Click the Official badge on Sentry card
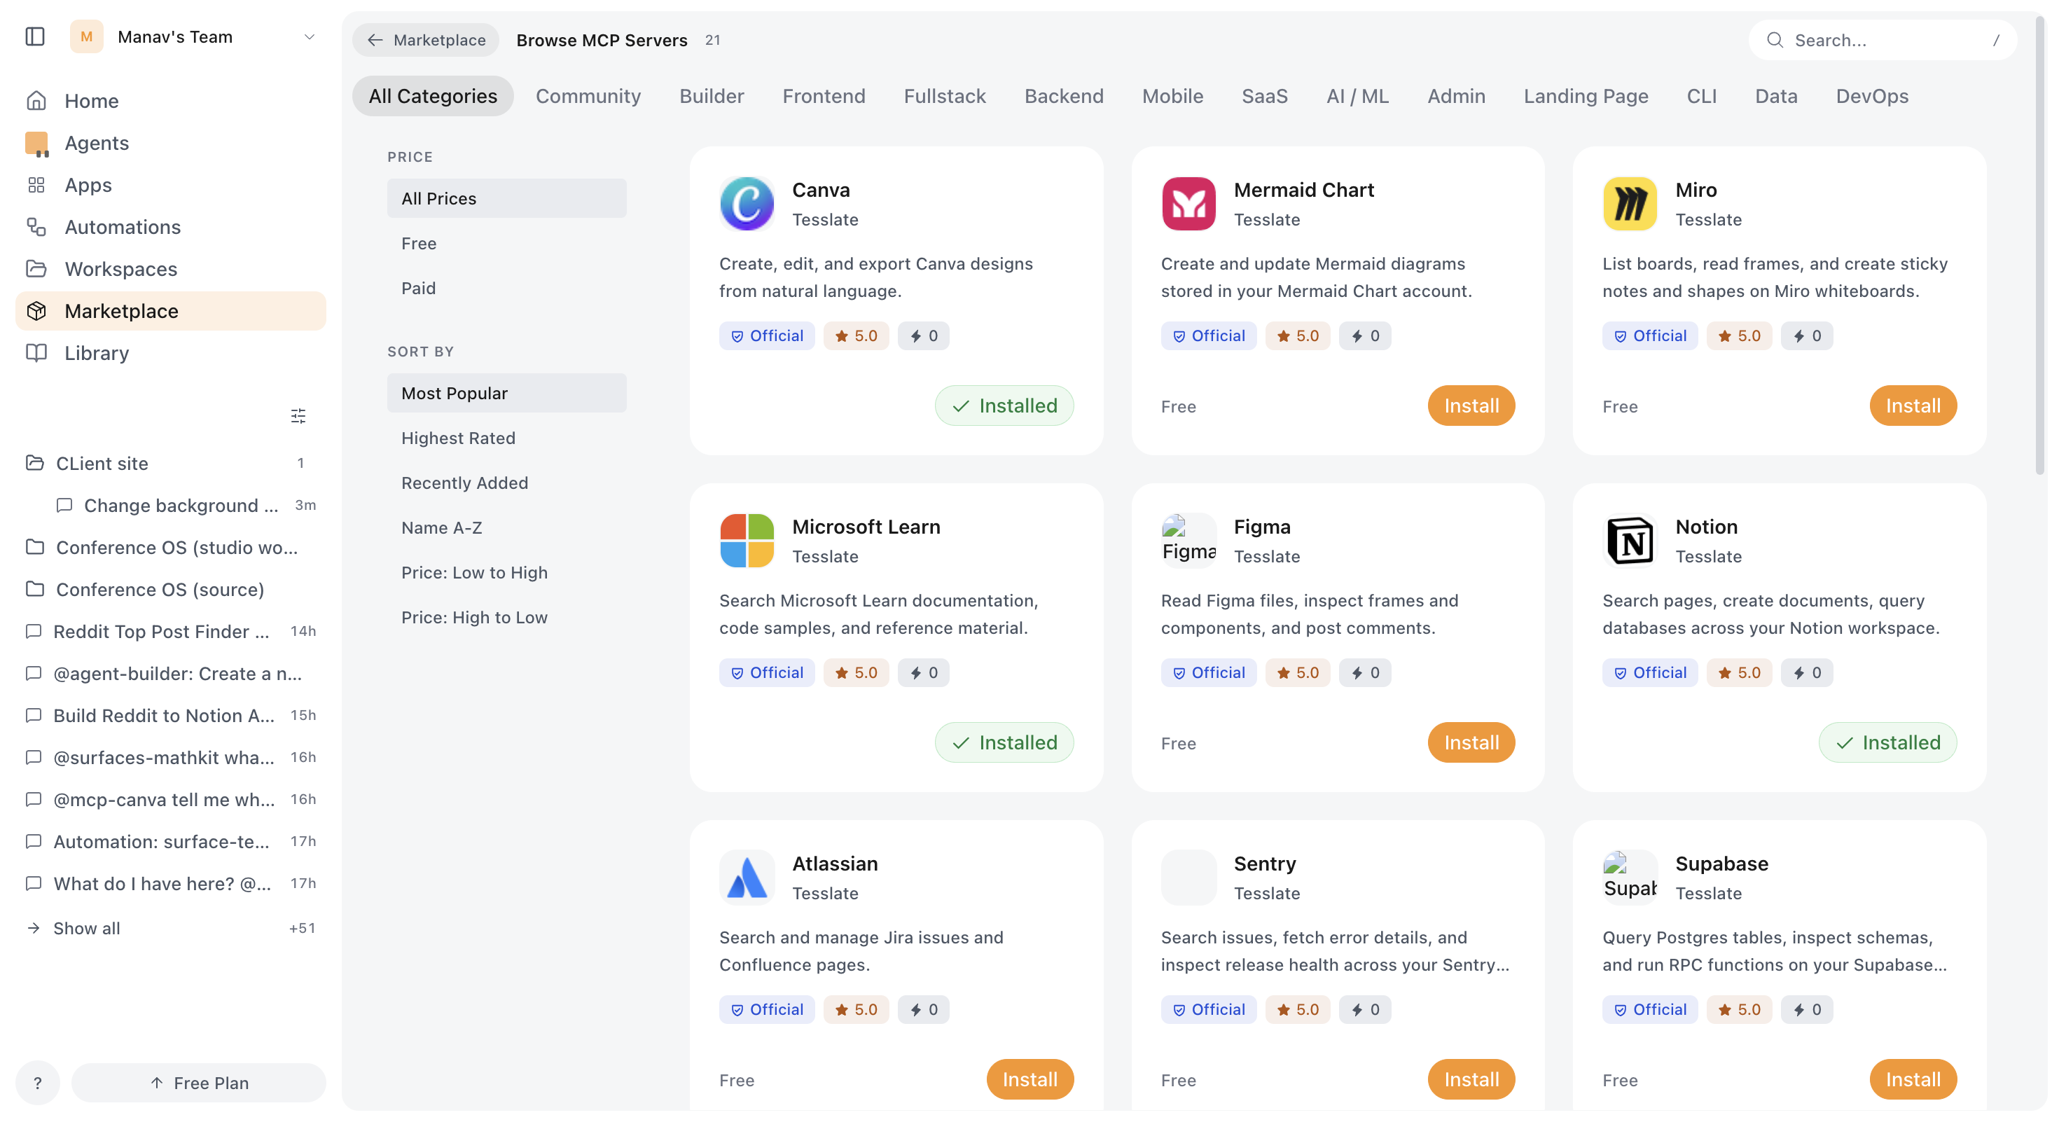The height and width of the screenshot is (1122, 2059). pos(1209,1009)
